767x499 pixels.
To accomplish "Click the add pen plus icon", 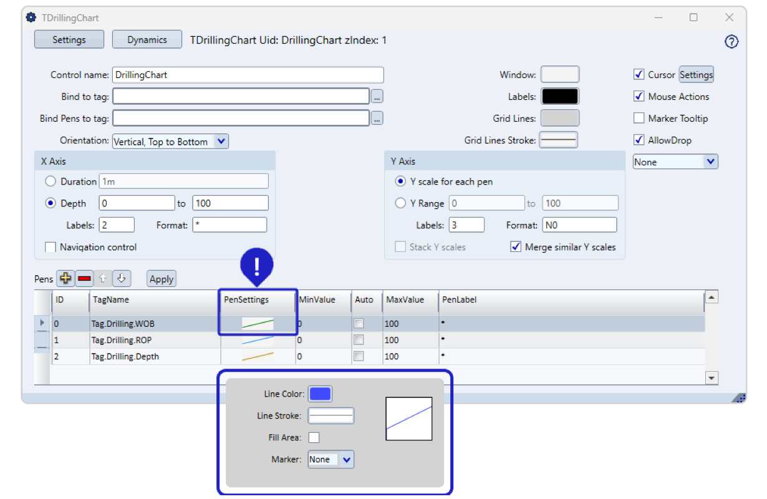I will click(x=65, y=279).
